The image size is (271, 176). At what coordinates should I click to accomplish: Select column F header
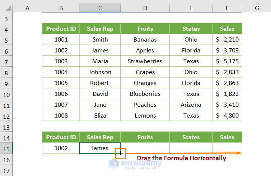(x=227, y=8)
